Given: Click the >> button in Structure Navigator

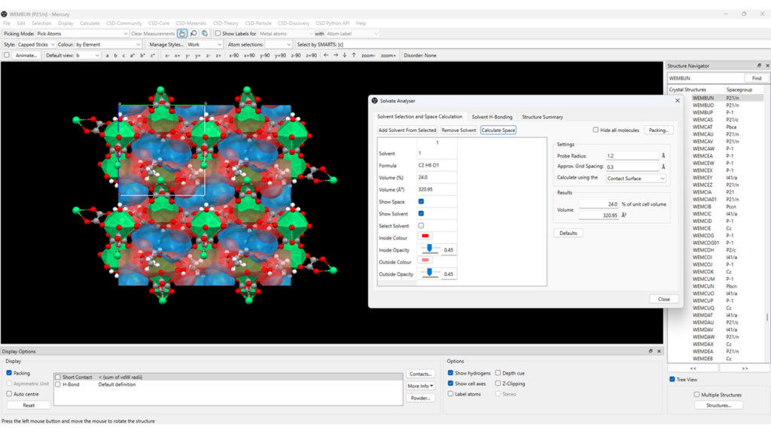Looking at the screenshot, I should 744,368.
